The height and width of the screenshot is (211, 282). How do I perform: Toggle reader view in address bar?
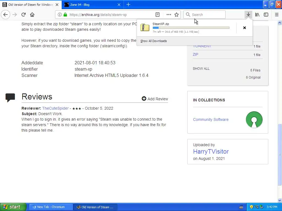point(157,15)
